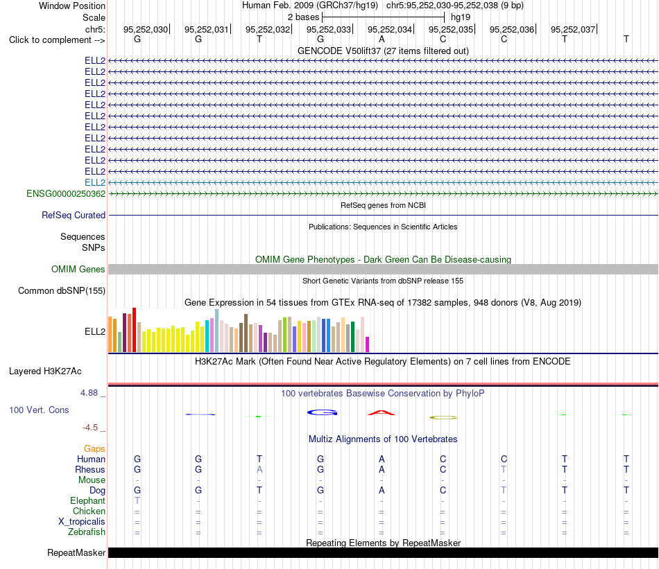Select the Rhesus alignment row label
Viewport: 659px width, 569px height.
[90, 469]
